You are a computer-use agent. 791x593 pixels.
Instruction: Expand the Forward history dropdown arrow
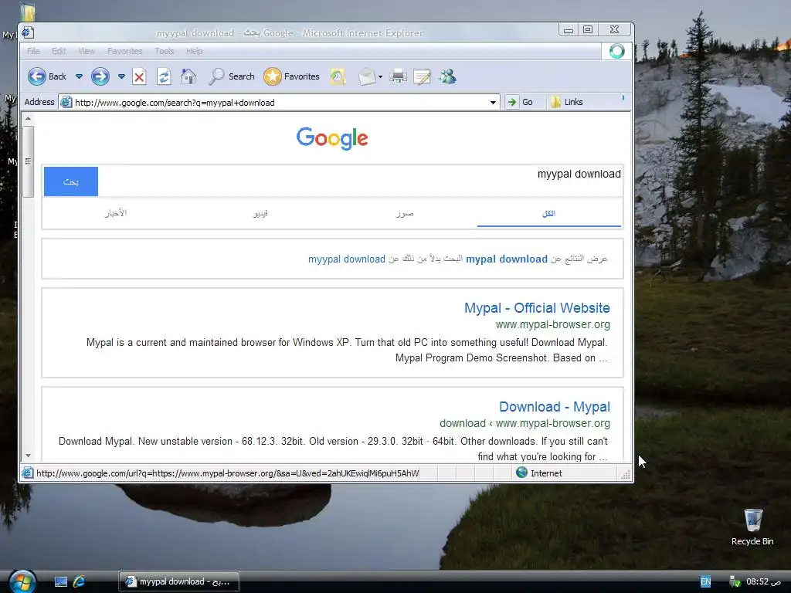[x=121, y=76]
